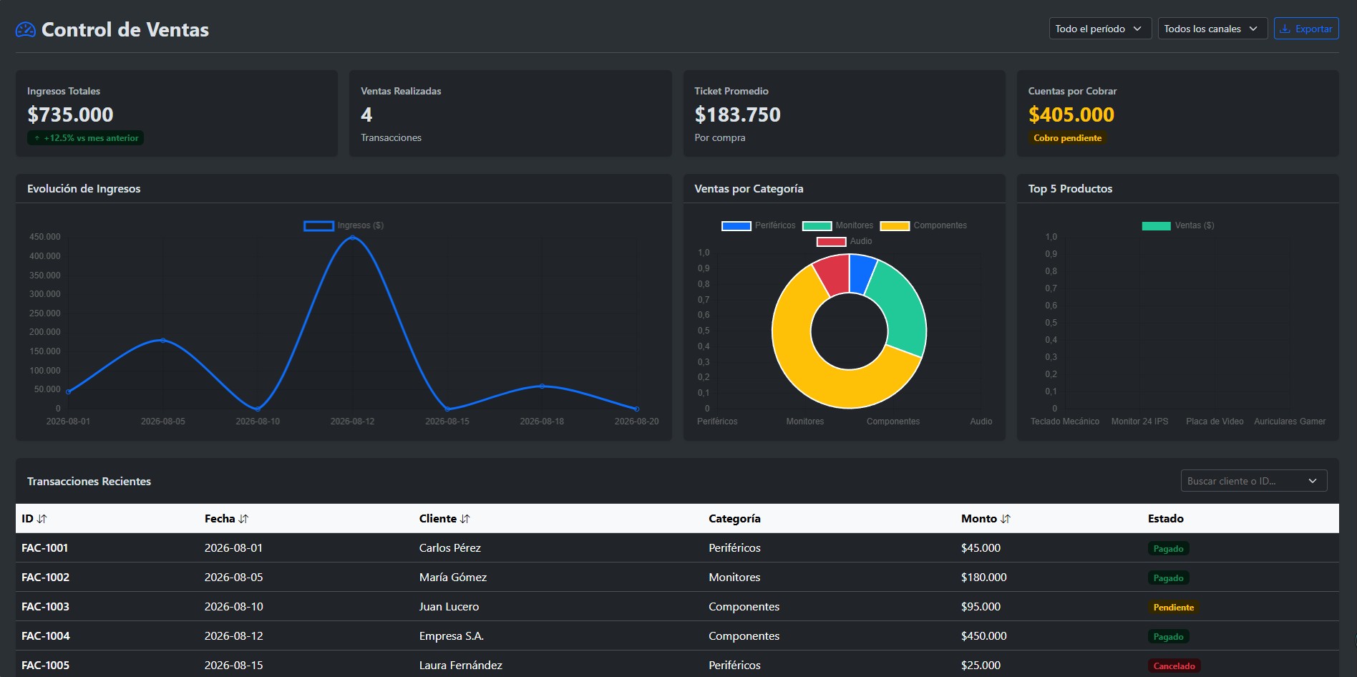Click client name Juan Lucero

(x=449, y=607)
